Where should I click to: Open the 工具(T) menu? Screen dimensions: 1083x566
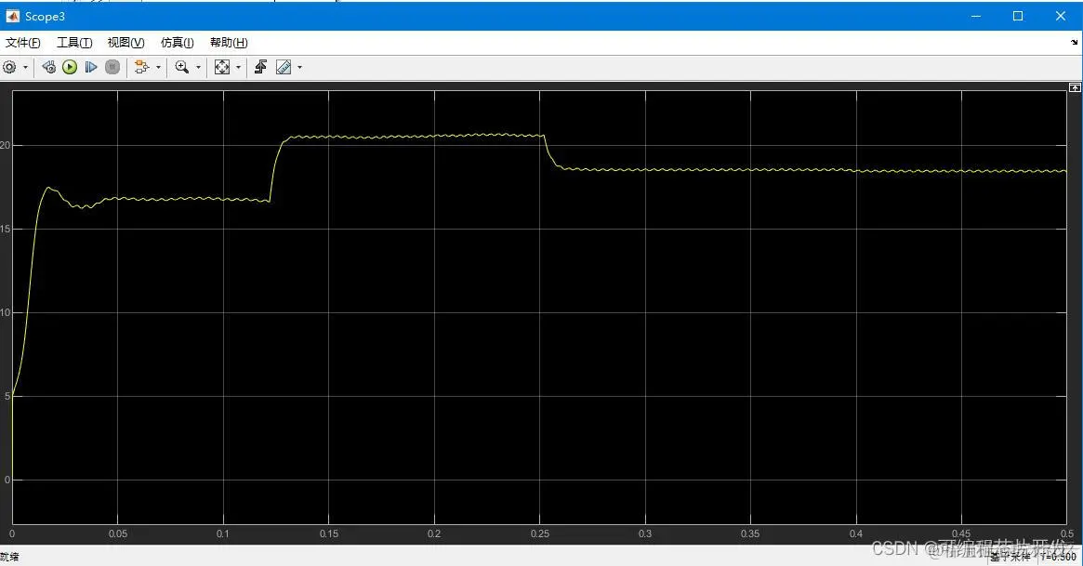[74, 43]
